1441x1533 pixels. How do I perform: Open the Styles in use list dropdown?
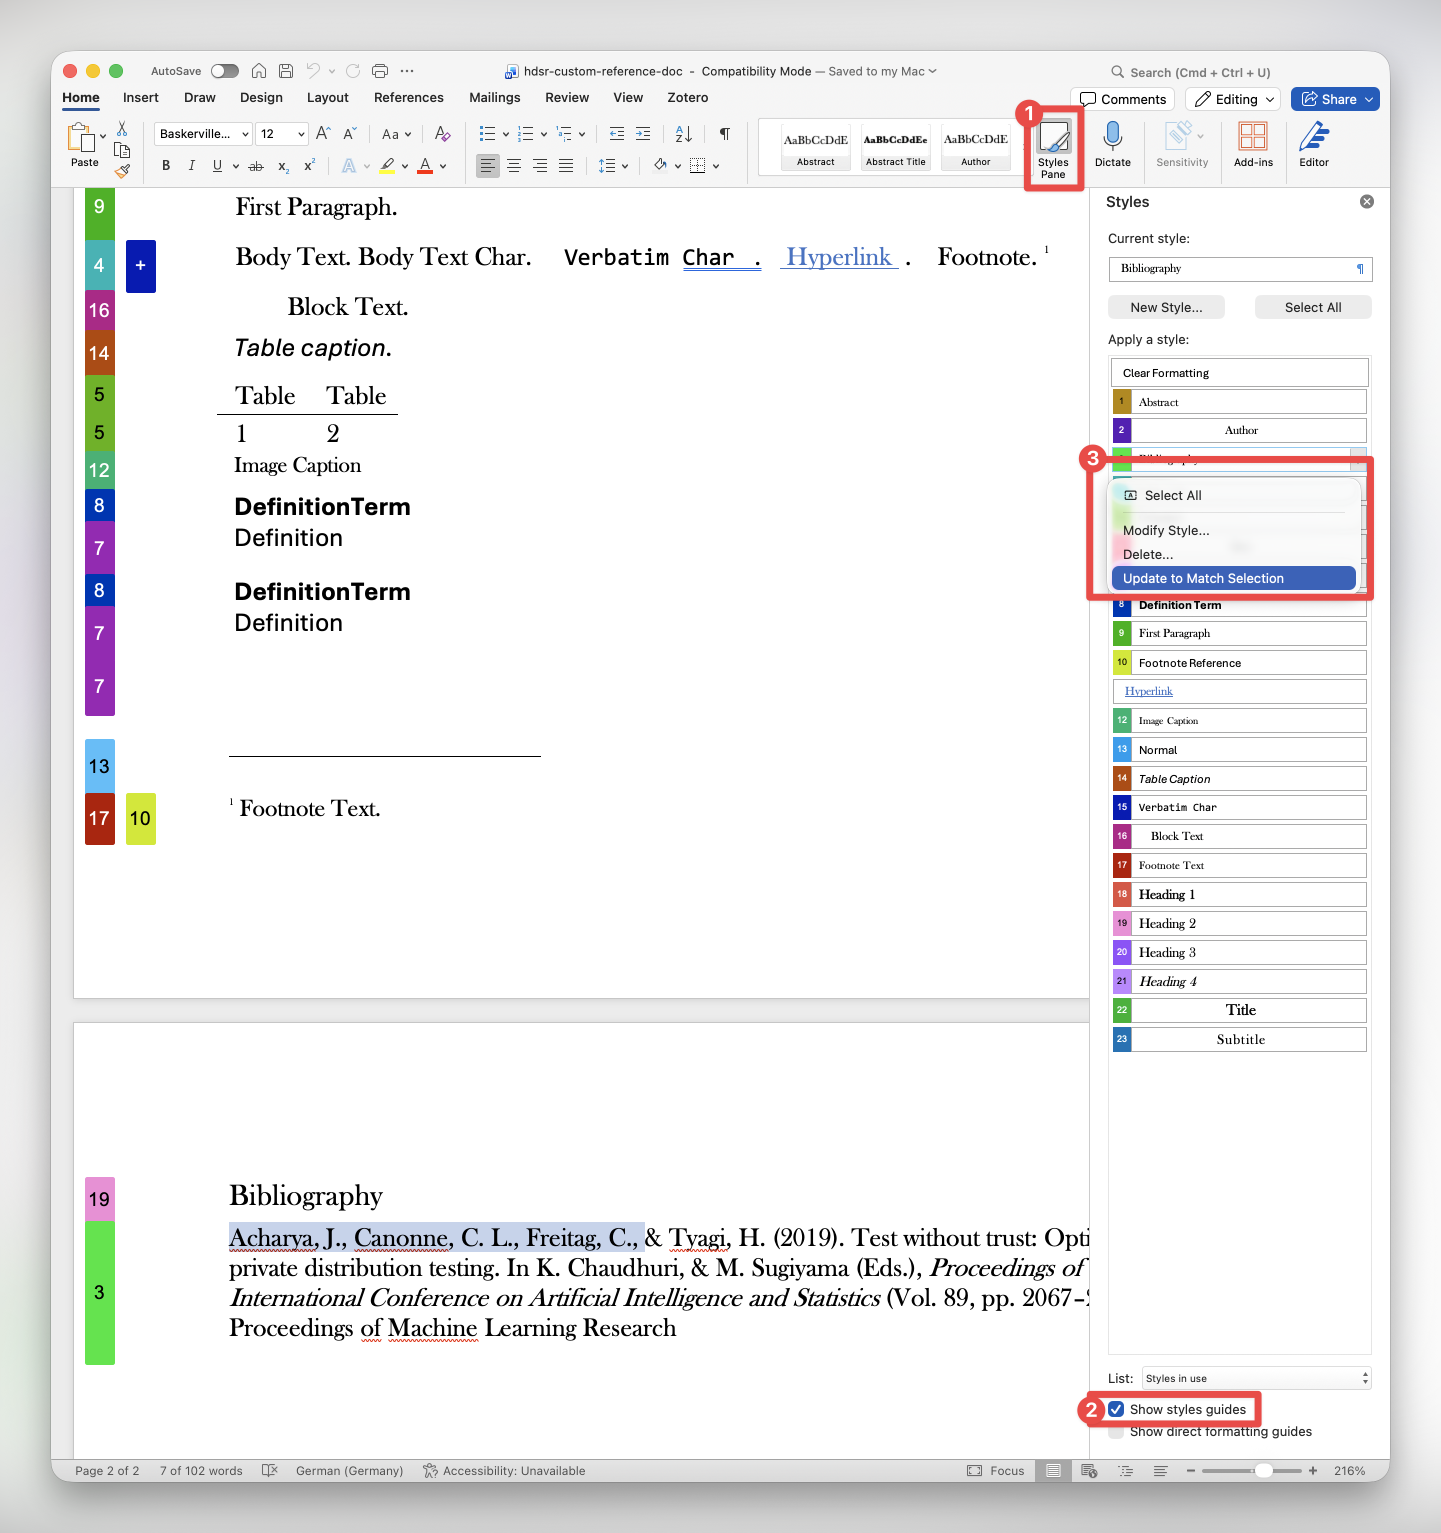[1256, 1378]
